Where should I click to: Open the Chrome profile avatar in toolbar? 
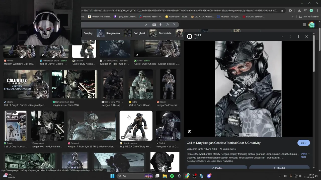(311, 10)
